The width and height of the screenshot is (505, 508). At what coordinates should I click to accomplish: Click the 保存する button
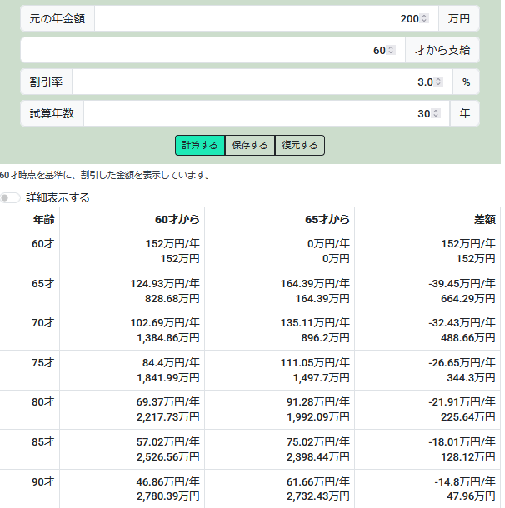(x=250, y=145)
